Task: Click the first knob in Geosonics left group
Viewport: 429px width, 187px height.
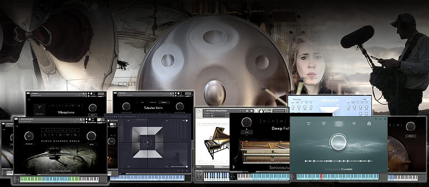Action: pyautogui.click(x=293, y=107)
